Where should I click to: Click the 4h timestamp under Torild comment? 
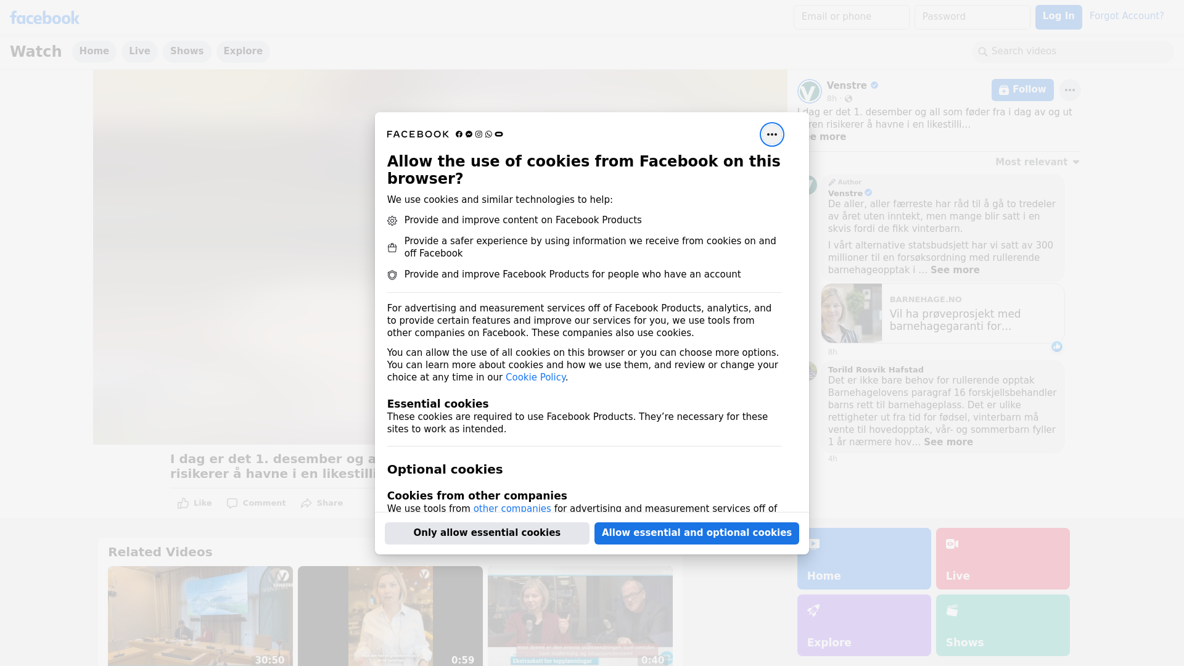point(832,459)
